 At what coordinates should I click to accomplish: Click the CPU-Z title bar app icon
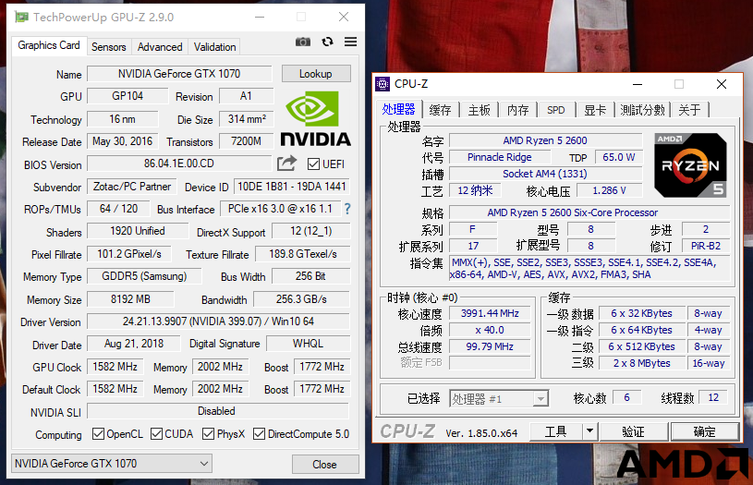coord(383,84)
